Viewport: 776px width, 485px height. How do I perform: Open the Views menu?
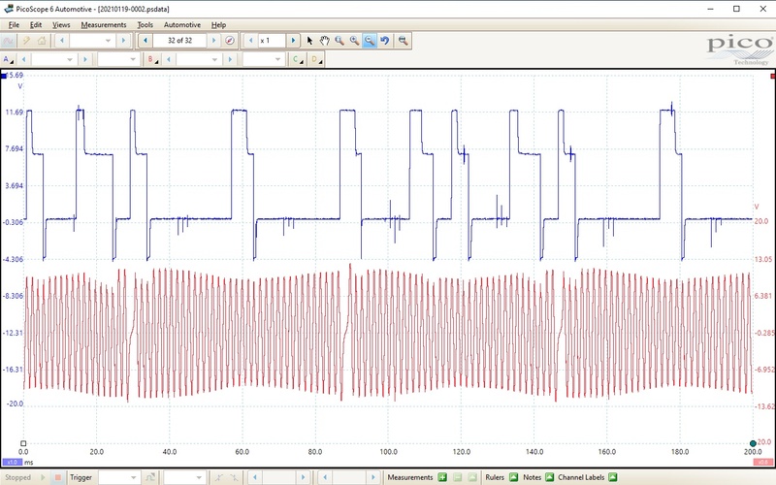tap(61, 25)
